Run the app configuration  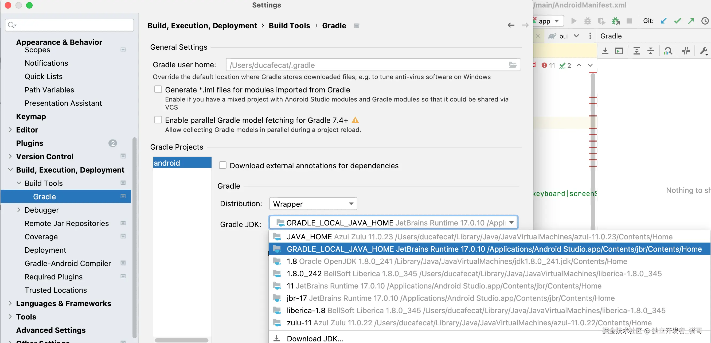point(574,21)
